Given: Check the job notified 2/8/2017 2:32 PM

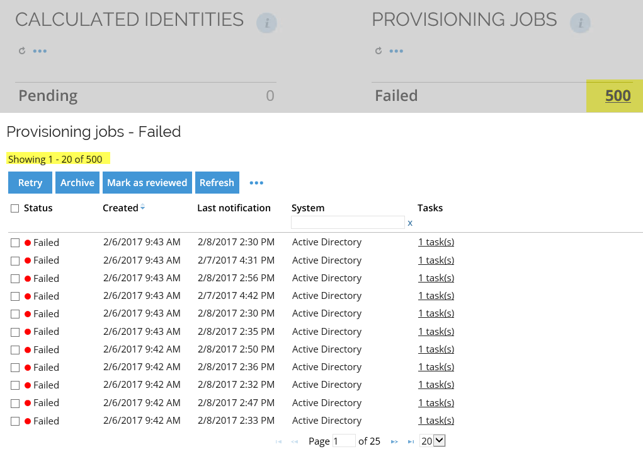Looking at the screenshot, I should (14, 385).
